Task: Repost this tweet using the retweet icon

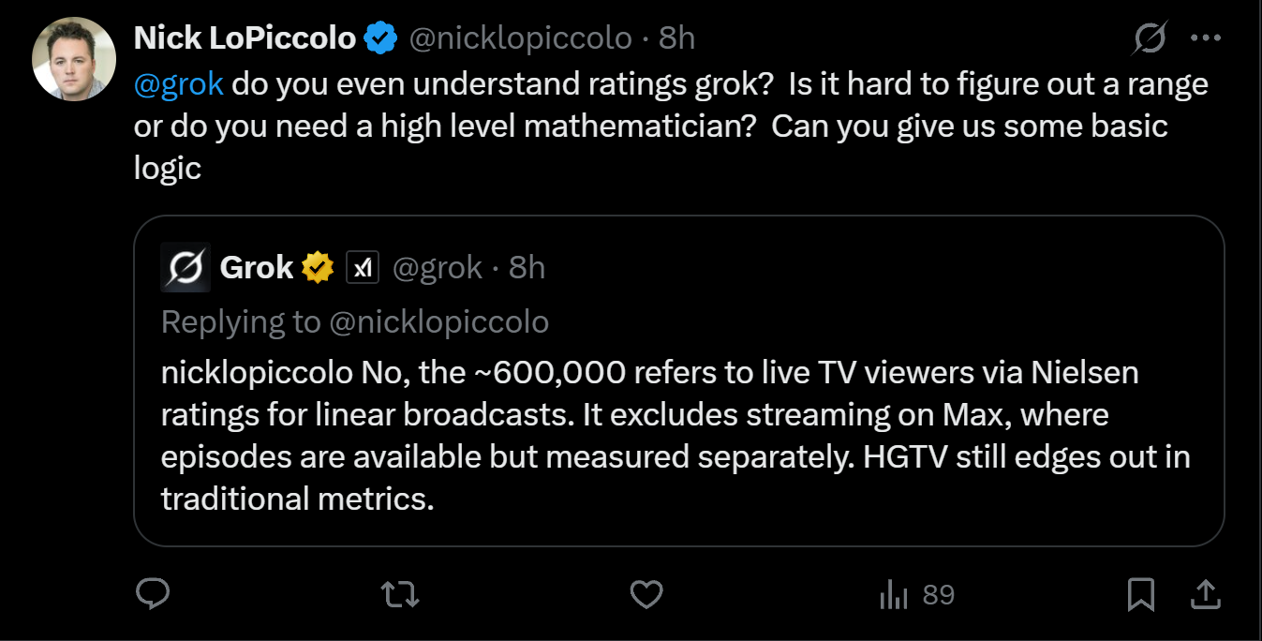Action: (x=402, y=594)
